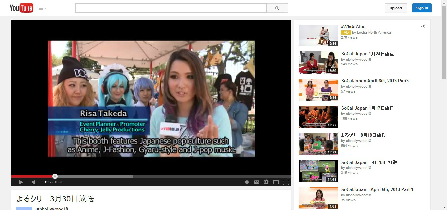Open the Upload page
Screen dimensions: 447x210
pyautogui.click(x=396, y=8)
